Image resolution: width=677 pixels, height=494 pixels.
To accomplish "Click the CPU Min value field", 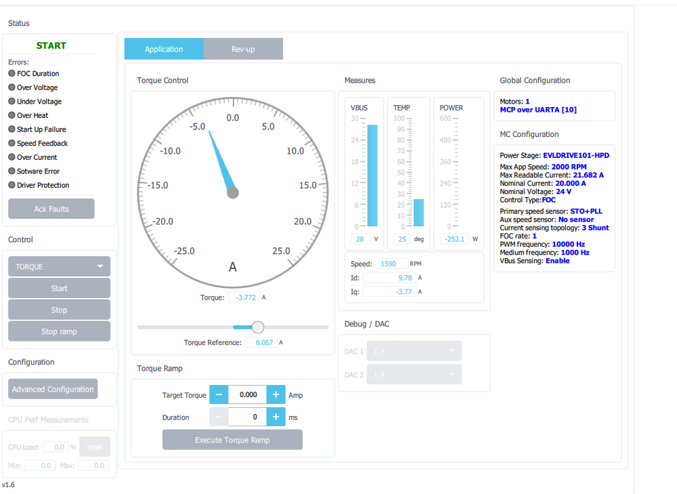I will [x=40, y=466].
